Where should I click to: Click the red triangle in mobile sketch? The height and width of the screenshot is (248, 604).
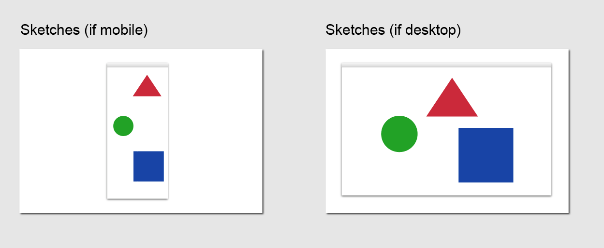[x=147, y=88]
